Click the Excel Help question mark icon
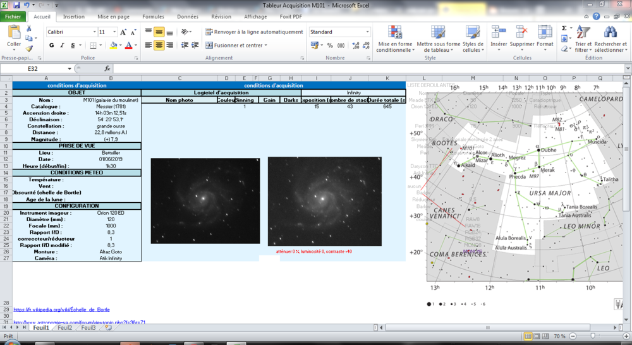Screen dimensions: 632x345 (x=596, y=16)
